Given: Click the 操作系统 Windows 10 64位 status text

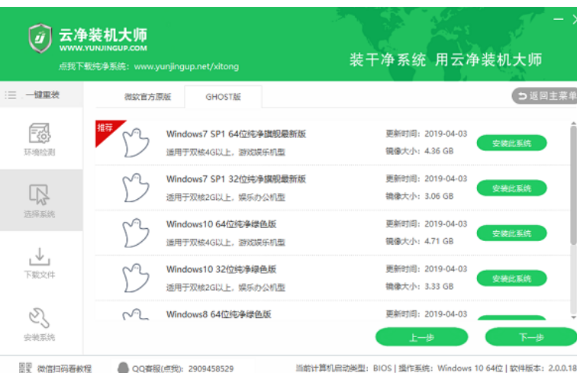Looking at the screenshot, I should (x=451, y=368).
